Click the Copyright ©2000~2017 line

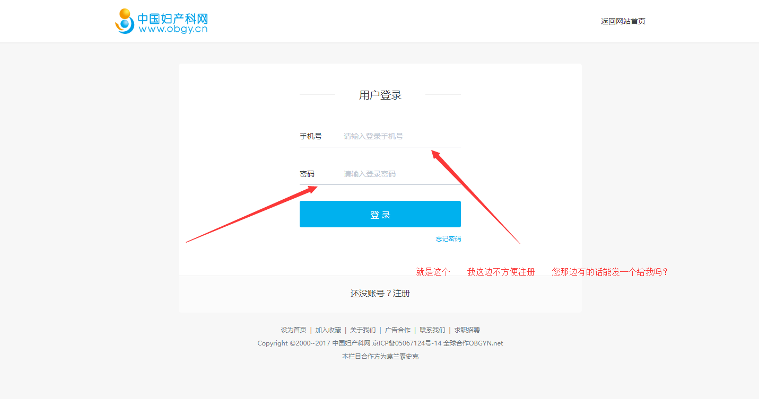[x=380, y=343]
